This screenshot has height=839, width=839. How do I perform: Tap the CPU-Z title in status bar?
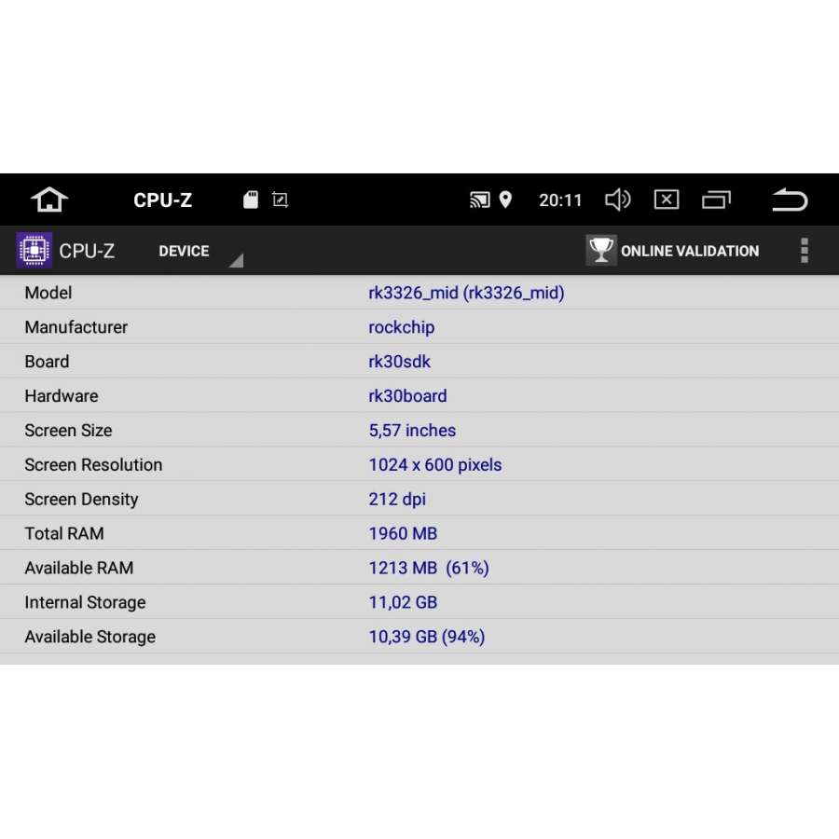point(162,200)
